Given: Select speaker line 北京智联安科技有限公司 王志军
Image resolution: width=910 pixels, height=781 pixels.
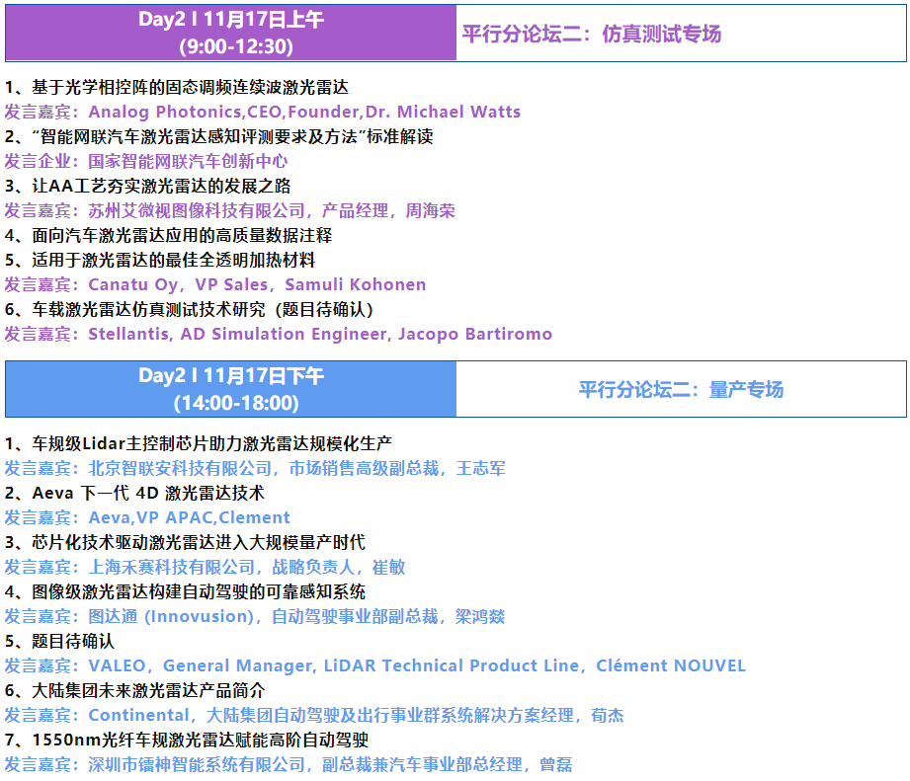Looking at the screenshot, I should pos(255,468).
